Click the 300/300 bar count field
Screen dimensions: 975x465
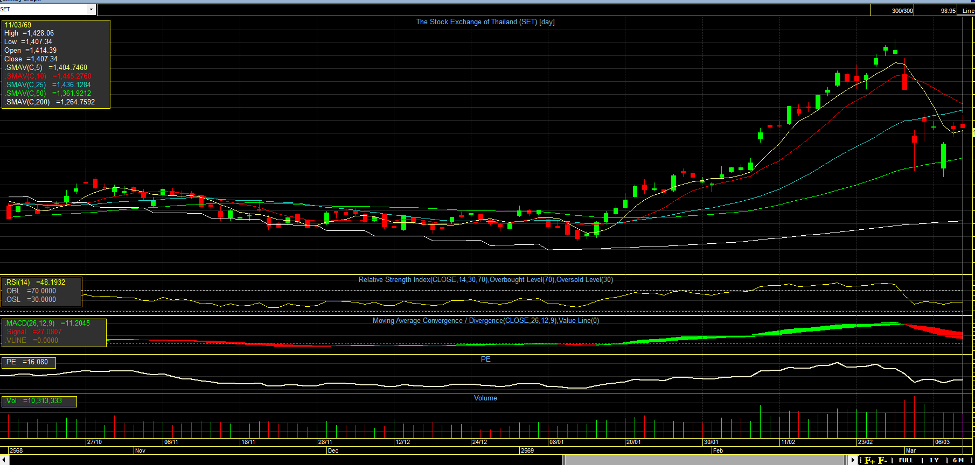click(x=892, y=11)
